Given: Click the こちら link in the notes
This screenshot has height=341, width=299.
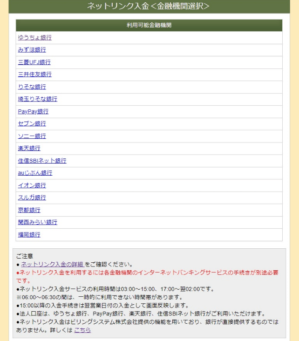Looking at the screenshot, I should point(82,330).
